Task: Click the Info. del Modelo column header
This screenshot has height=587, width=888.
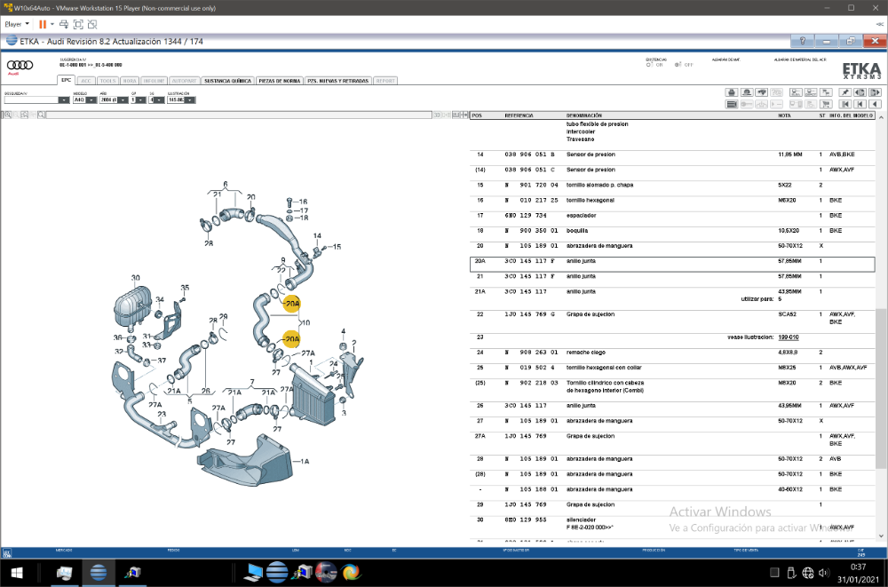Action: (x=852, y=115)
